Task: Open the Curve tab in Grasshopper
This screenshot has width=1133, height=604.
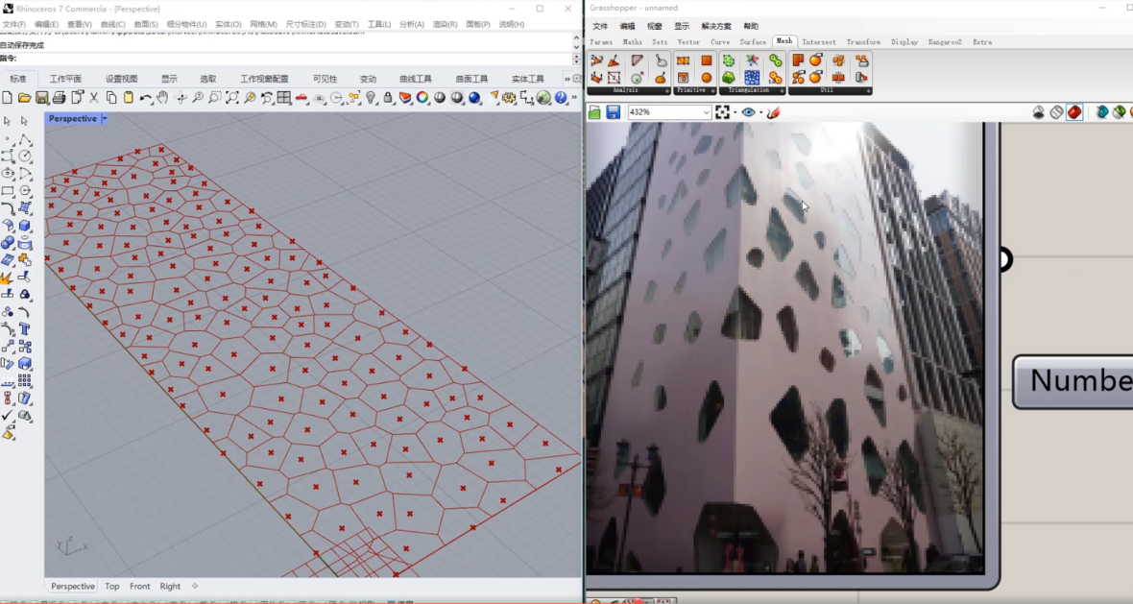Action: pos(720,42)
